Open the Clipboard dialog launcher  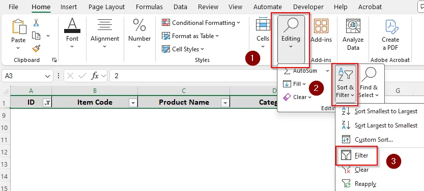pos(54,60)
